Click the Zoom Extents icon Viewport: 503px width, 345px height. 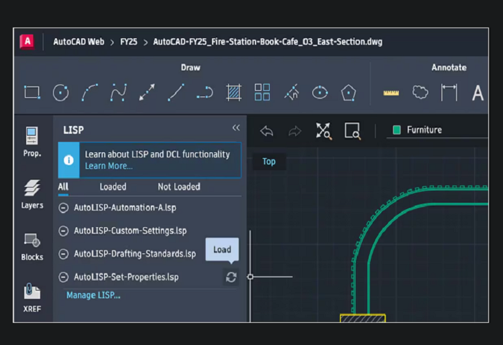[324, 131]
